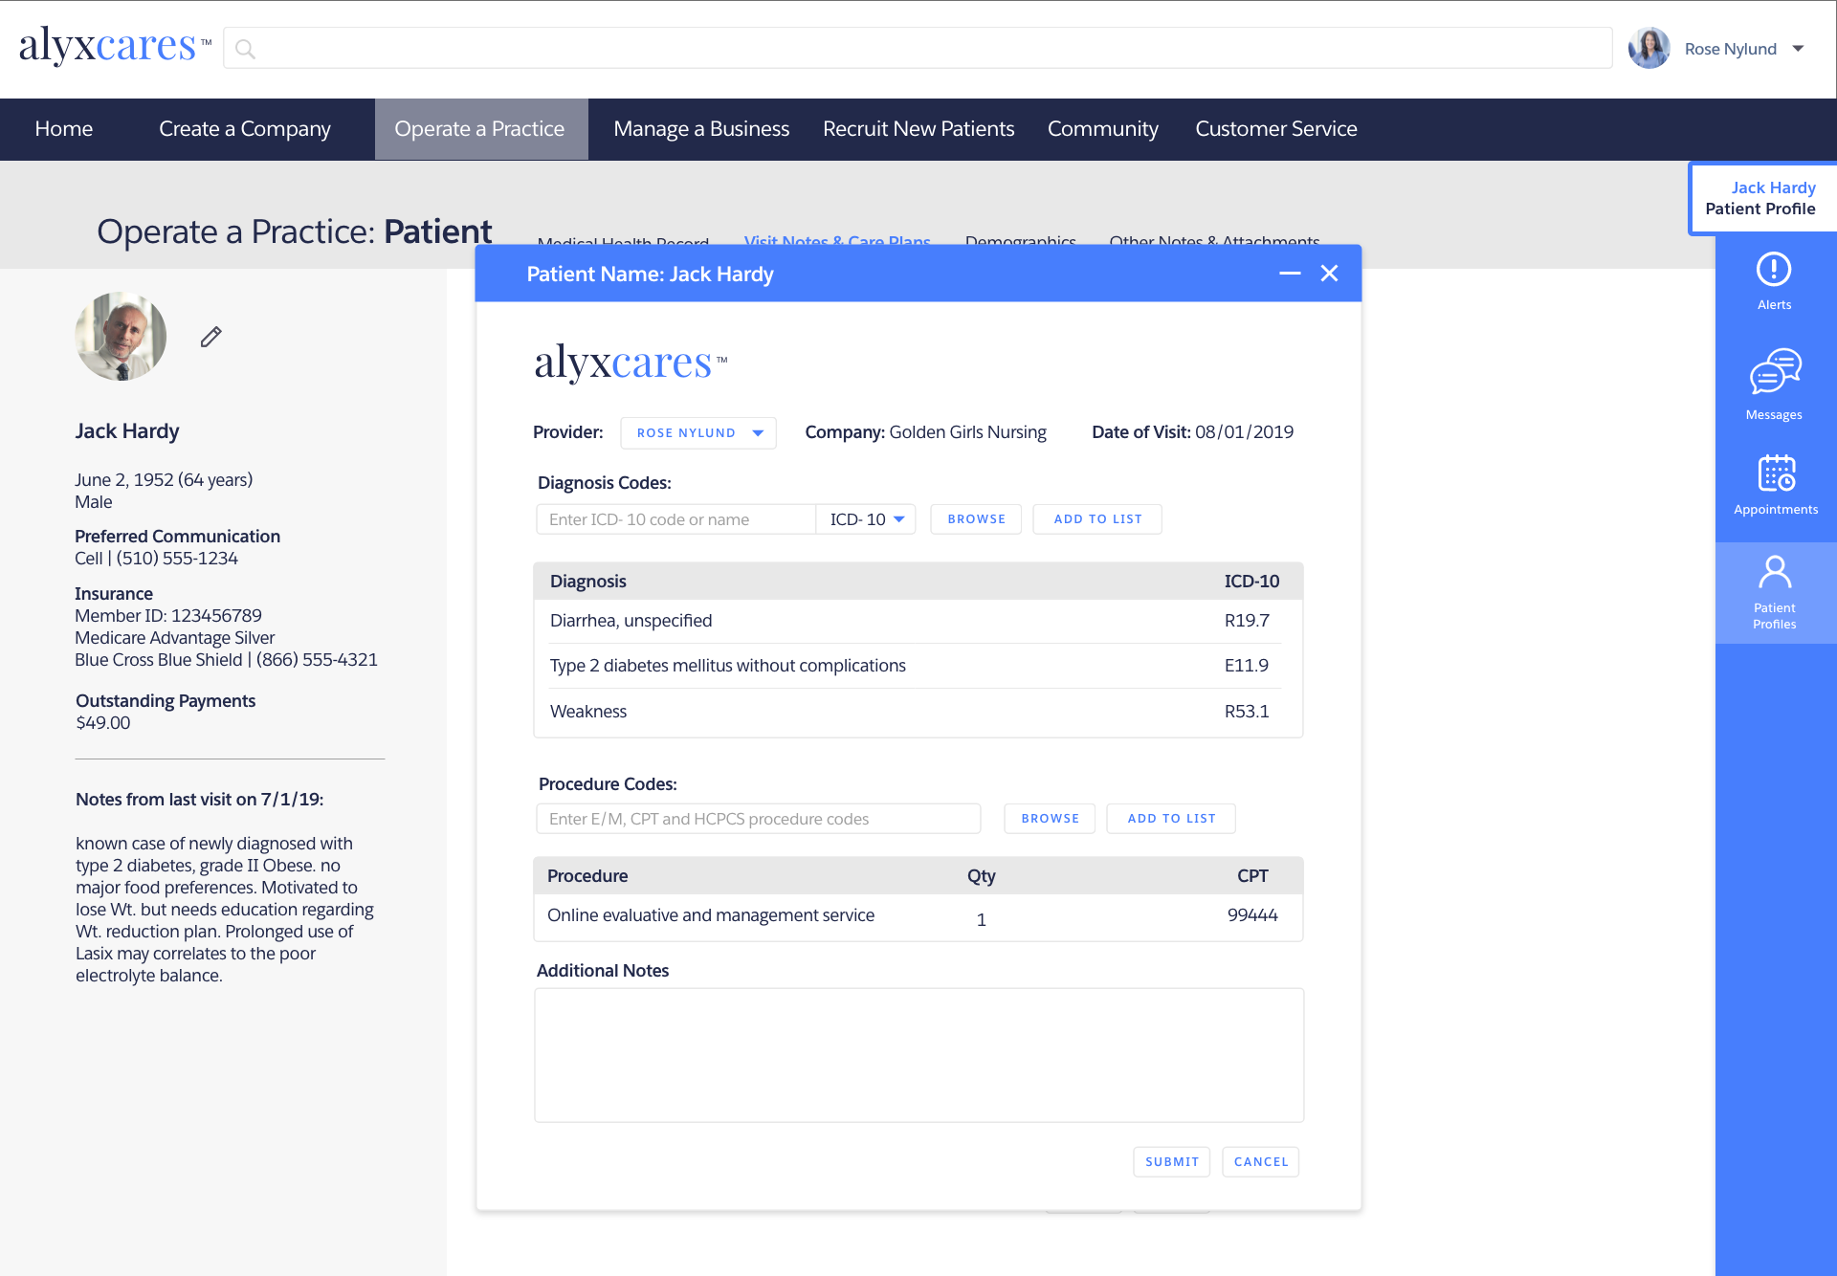This screenshot has height=1276, width=1837.
Task: Click the ICD-10 code input field
Action: click(x=675, y=519)
